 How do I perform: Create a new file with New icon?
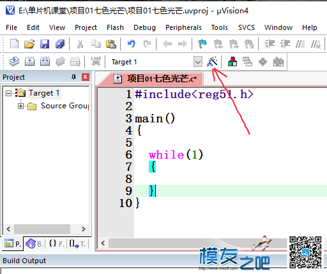pos(14,44)
